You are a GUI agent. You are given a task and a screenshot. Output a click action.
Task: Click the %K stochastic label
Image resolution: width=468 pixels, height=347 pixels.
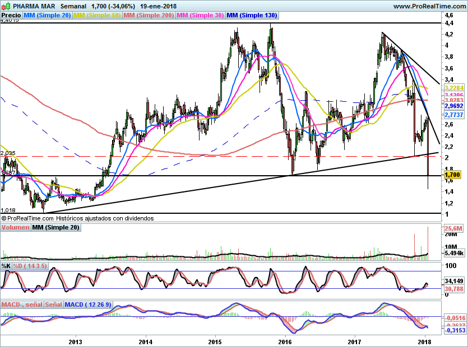click(6, 266)
